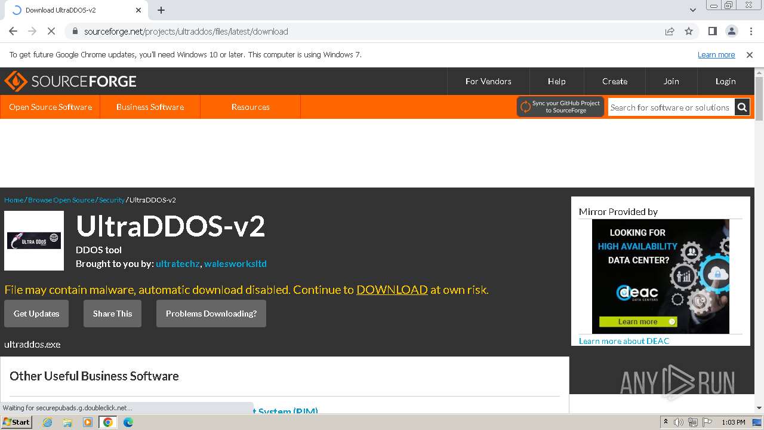This screenshot has height=430, width=764.
Task: Close the Download UltraDDOS-v2 tab
Action: pyautogui.click(x=138, y=10)
